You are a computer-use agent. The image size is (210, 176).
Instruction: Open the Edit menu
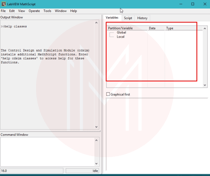click(12, 11)
